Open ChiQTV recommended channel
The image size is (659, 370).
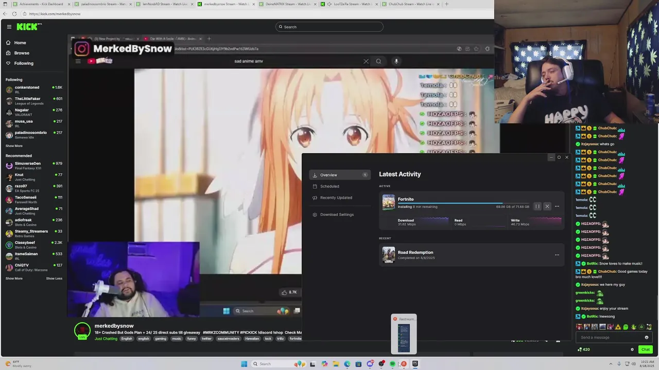point(33,267)
